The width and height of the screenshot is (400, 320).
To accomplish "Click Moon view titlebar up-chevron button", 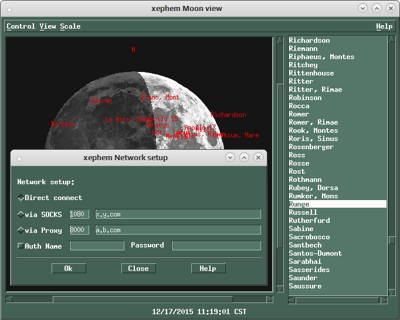I will [x=377, y=8].
